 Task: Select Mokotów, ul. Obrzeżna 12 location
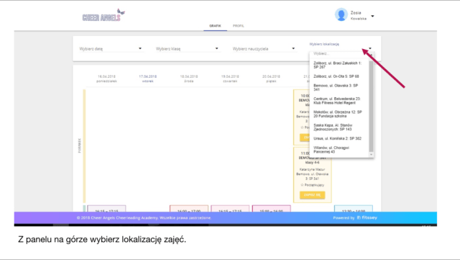point(339,114)
